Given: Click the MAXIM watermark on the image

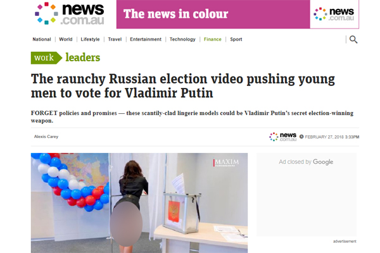Looking at the screenshot, I should click(226, 163).
